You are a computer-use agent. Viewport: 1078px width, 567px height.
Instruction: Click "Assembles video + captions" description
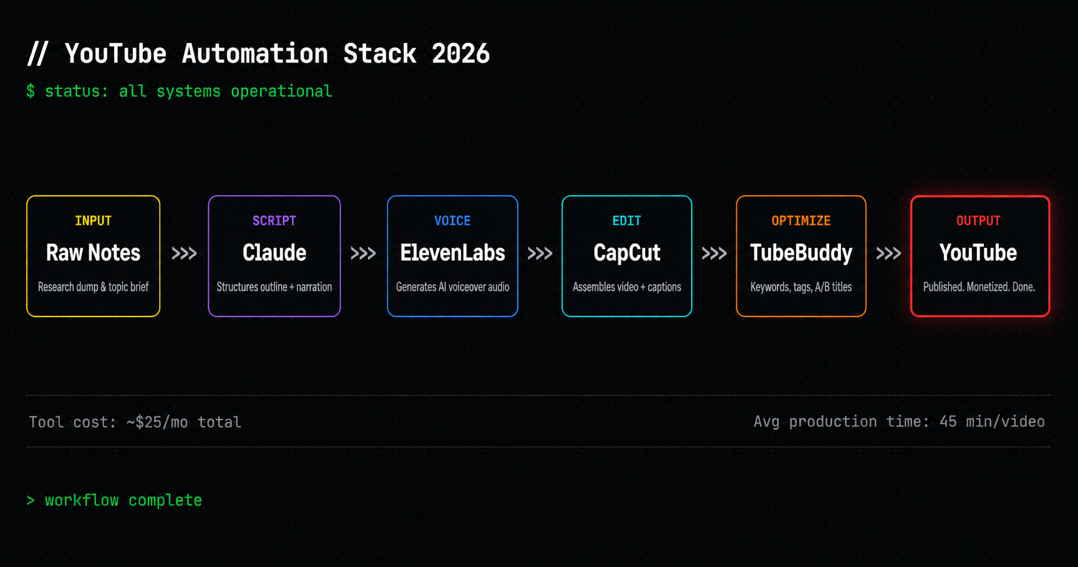click(x=627, y=287)
